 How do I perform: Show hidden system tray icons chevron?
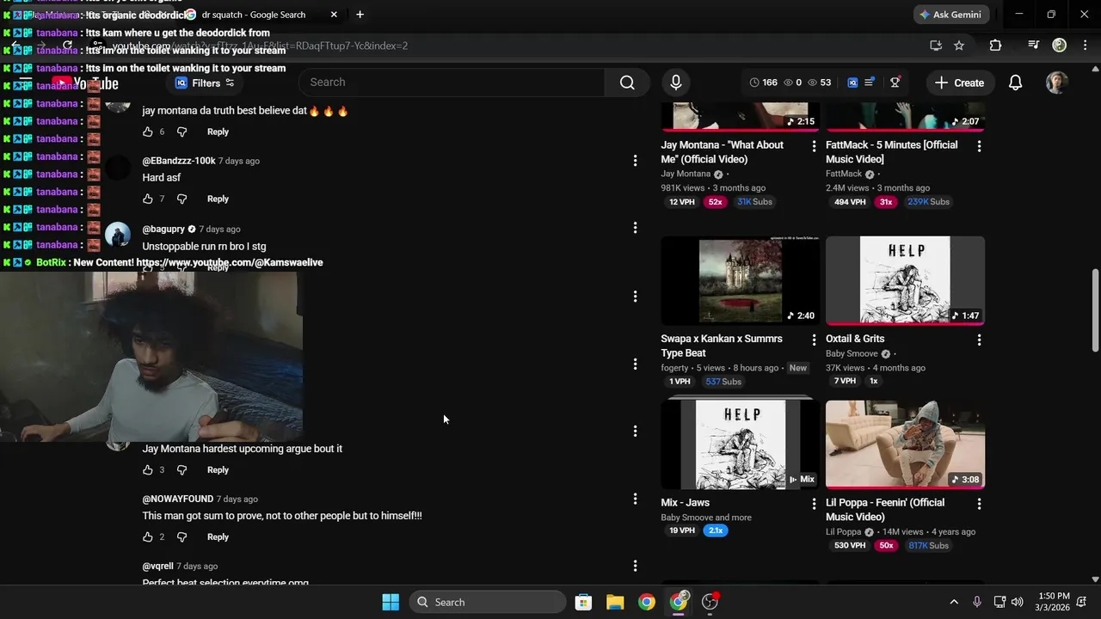coord(953,602)
